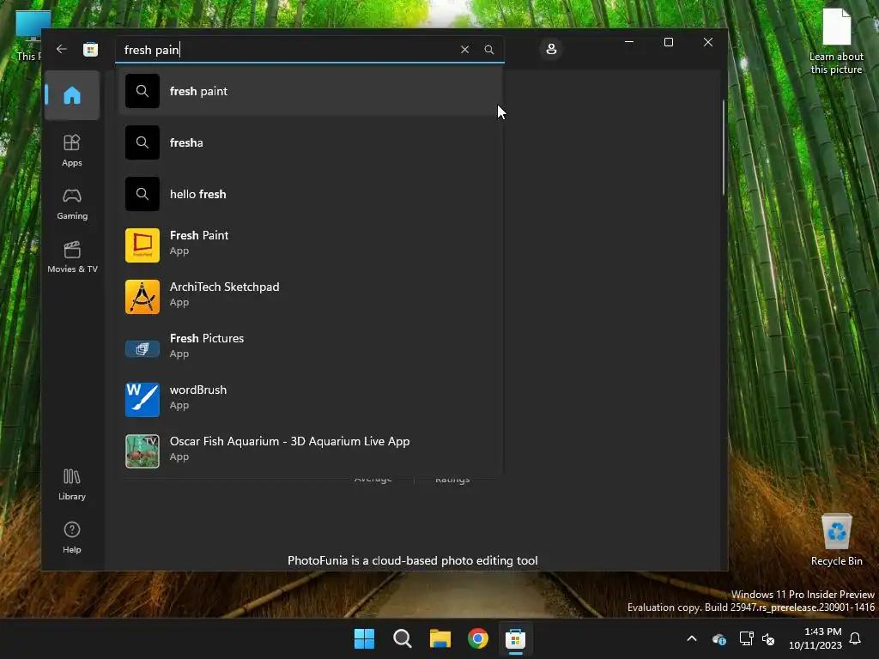The height and width of the screenshot is (659, 879).
Task: Click the PhotoFunia description text
Action: (413, 560)
